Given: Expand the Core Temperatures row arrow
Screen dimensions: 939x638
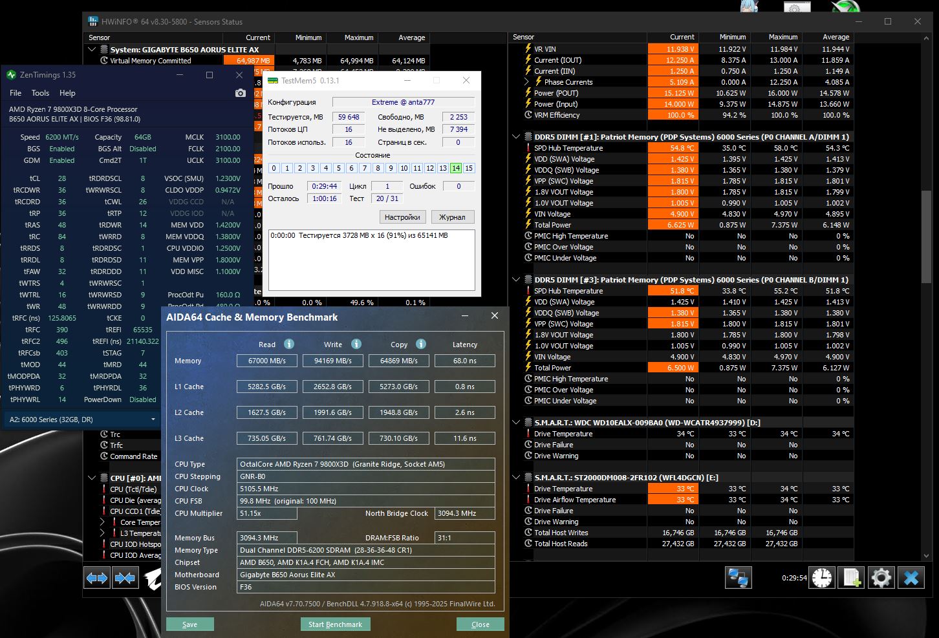Looking at the screenshot, I should [x=102, y=522].
